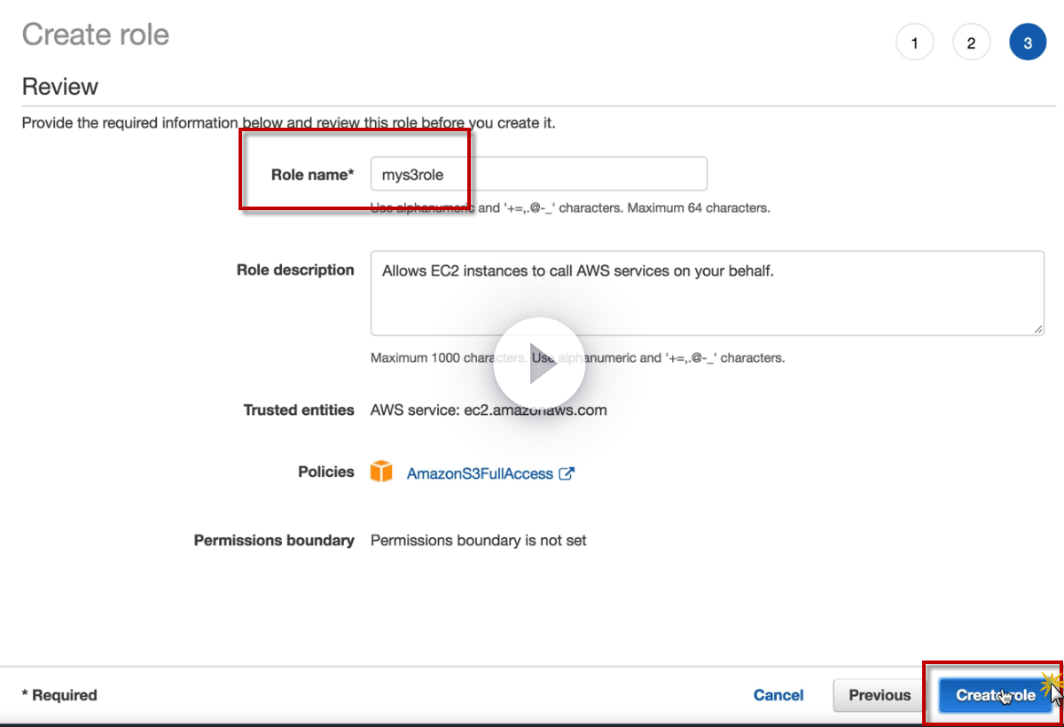Image resolution: width=1064 pixels, height=727 pixels.
Task: Open the AmazonS3FullAccess policy link
Action: [x=480, y=473]
